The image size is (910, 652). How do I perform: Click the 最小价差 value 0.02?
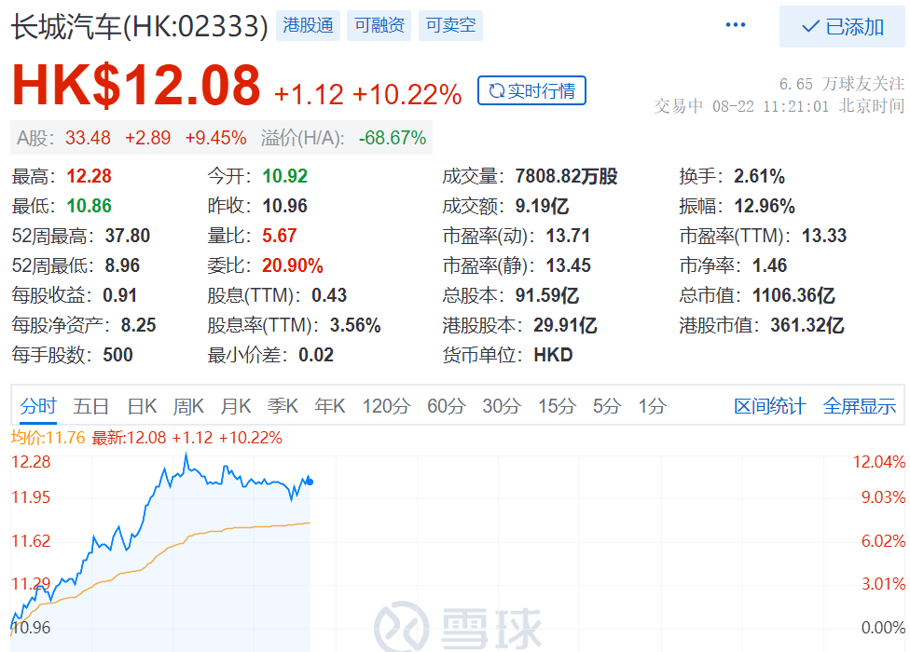316,355
